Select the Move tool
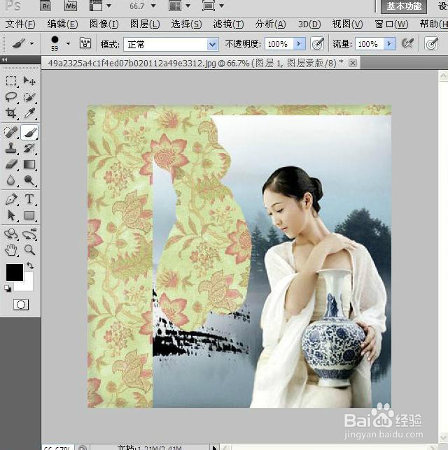 pyautogui.click(x=29, y=81)
